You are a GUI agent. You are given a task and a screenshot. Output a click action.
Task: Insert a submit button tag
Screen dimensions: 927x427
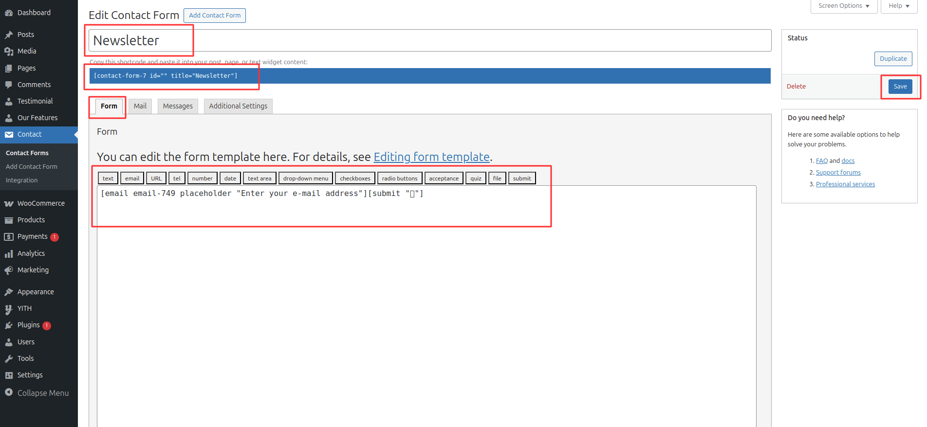pyautogui.click(x=522, y=178)
